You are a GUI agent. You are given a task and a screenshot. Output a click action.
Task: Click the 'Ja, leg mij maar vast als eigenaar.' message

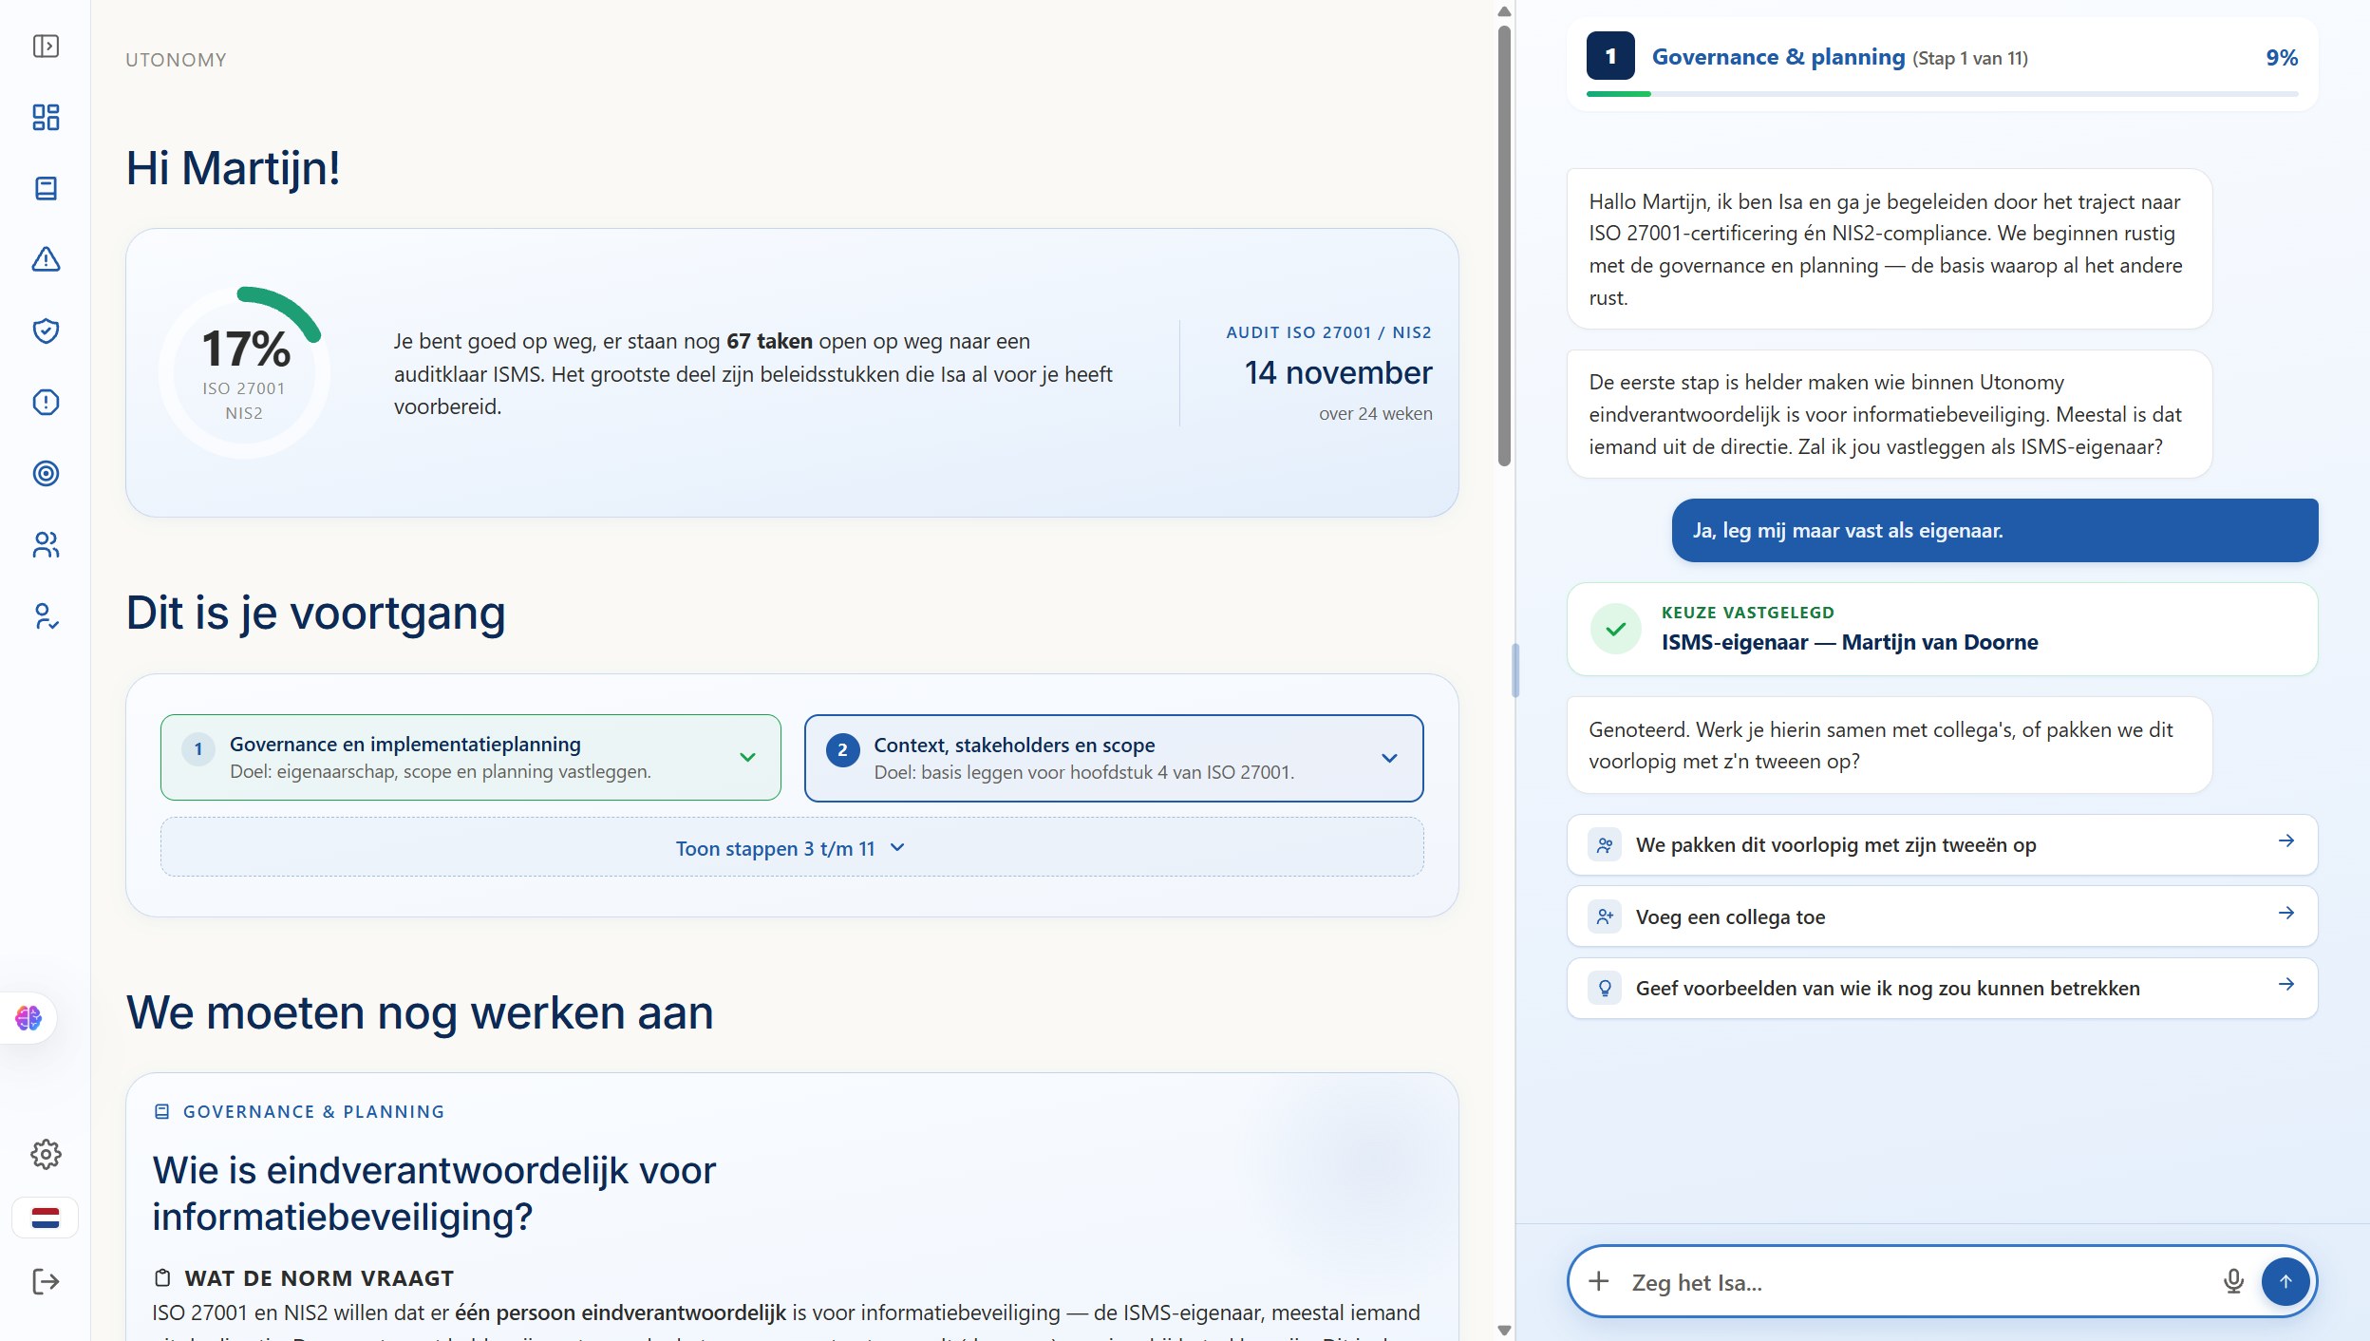pos(1994,530)
